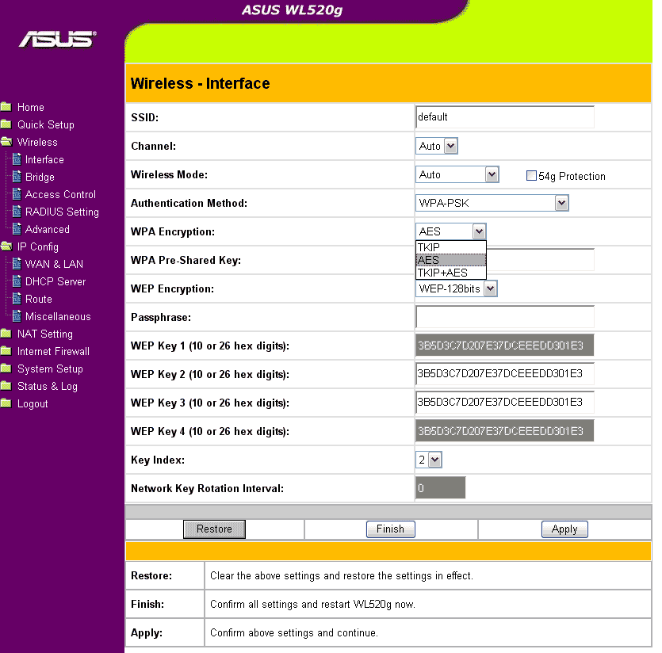This screenshot has height=653, width=662.
Task: Click into the SSID text field
Action: [x=505, y=117]
